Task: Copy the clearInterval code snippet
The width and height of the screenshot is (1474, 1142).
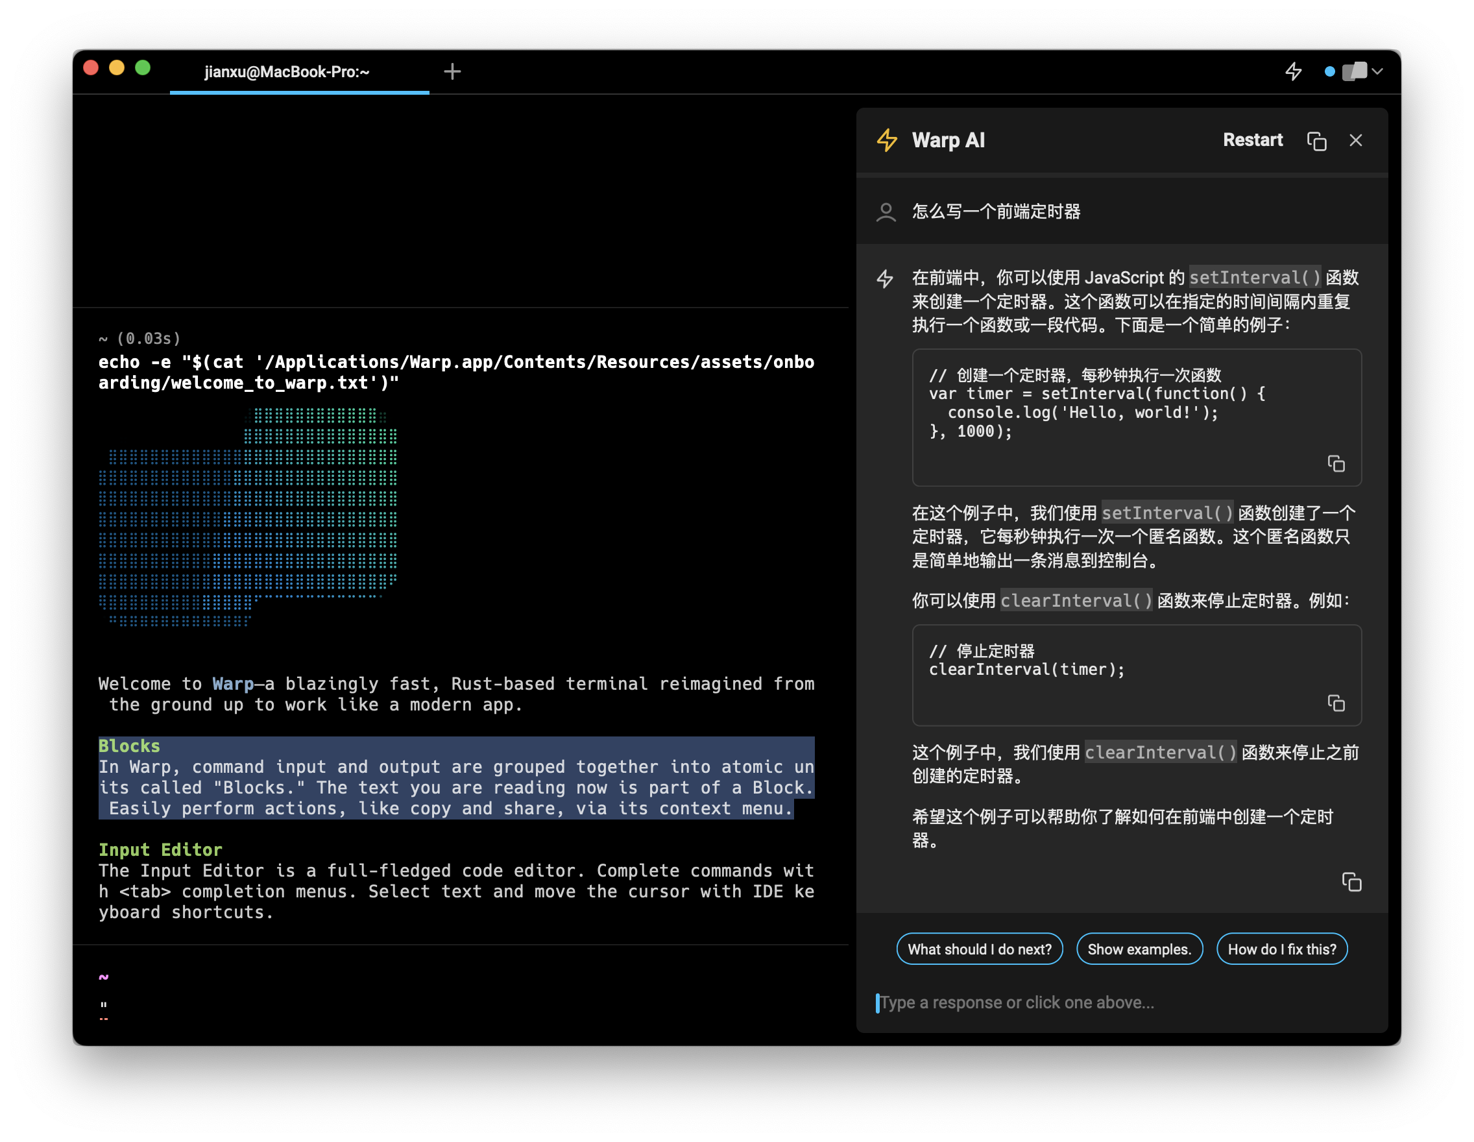Action: click(x=1336, y=703)
